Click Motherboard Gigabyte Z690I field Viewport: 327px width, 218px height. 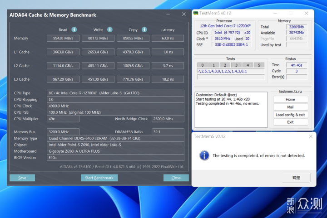(x=115, y=151)
